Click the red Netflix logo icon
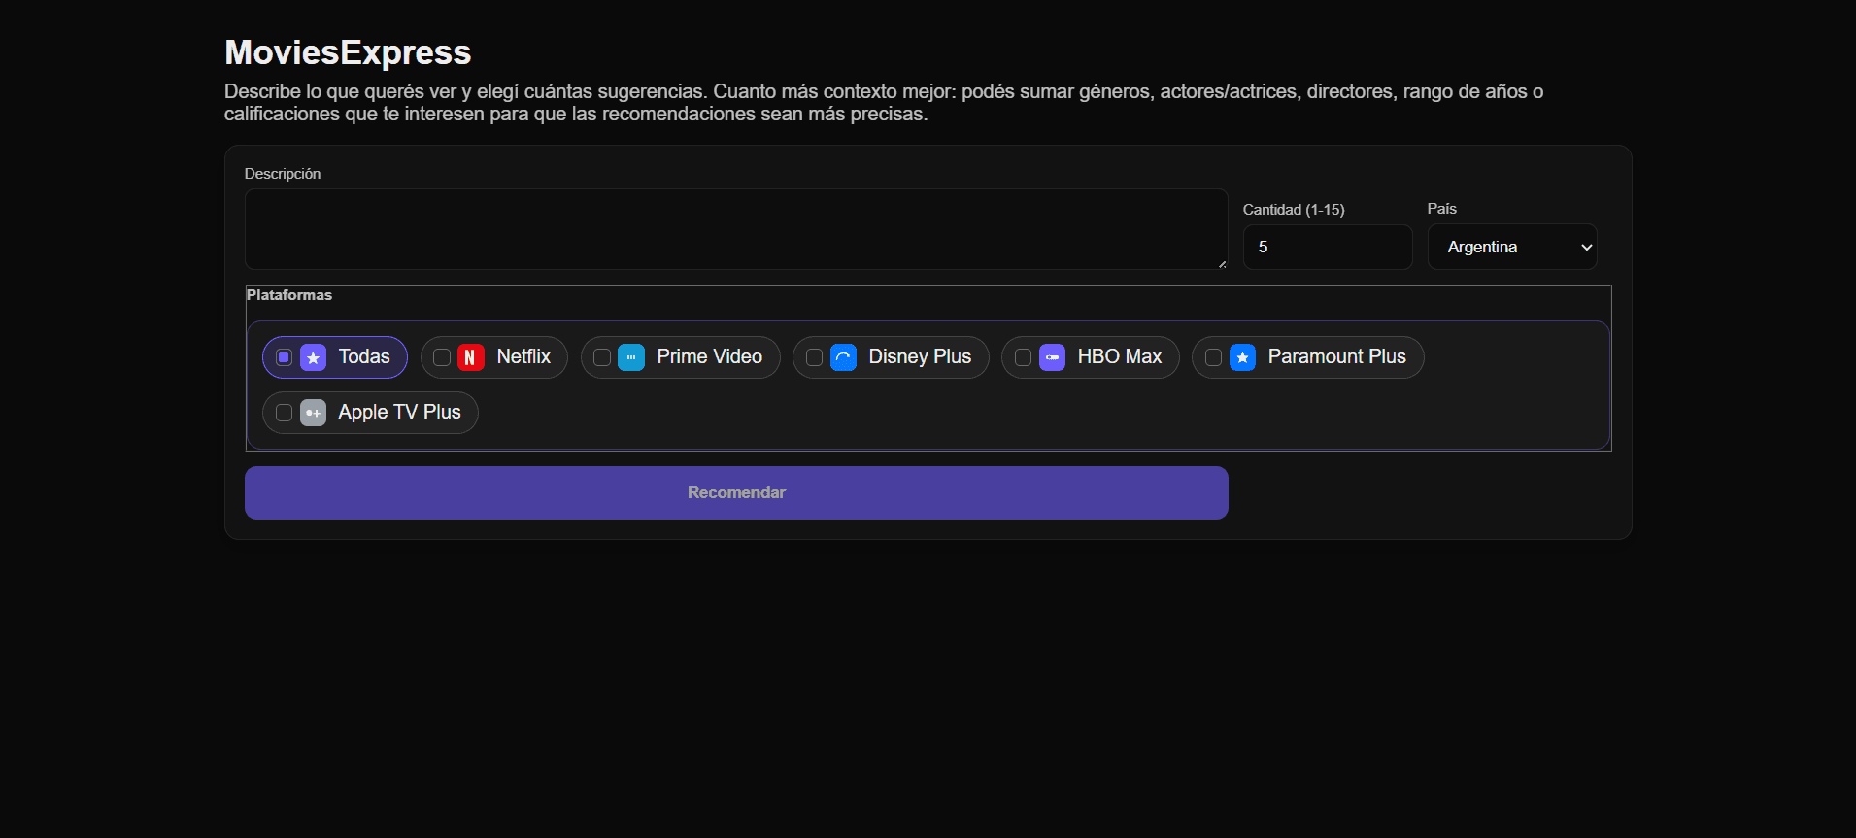Viewport: 1856px width, 838px height. tap(470, 357)
